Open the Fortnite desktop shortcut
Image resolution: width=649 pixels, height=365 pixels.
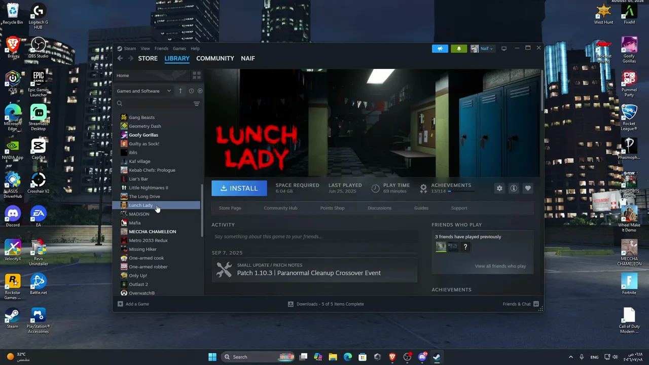click(629, 284)
